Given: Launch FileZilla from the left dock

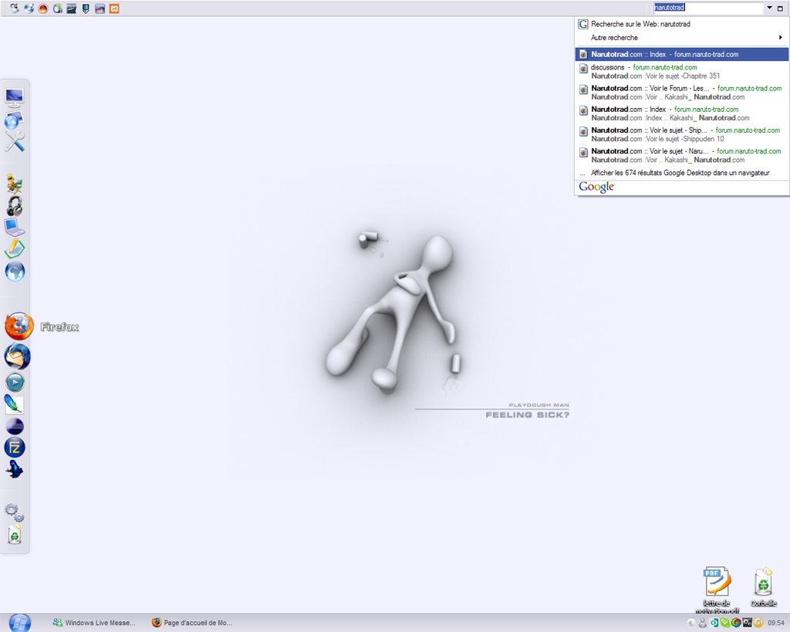Looking at the screenshot, I should pos(15,448).
